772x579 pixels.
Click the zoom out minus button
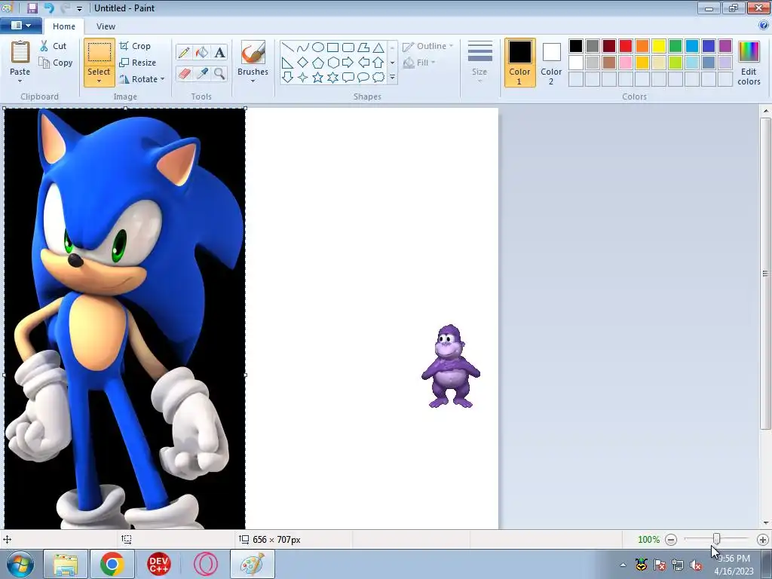(670, 540)
